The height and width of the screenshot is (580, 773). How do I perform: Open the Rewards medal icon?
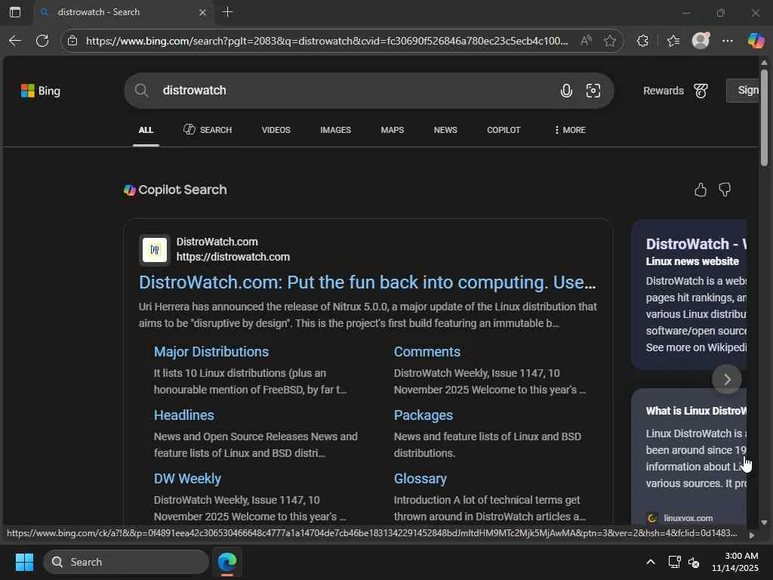701,91
